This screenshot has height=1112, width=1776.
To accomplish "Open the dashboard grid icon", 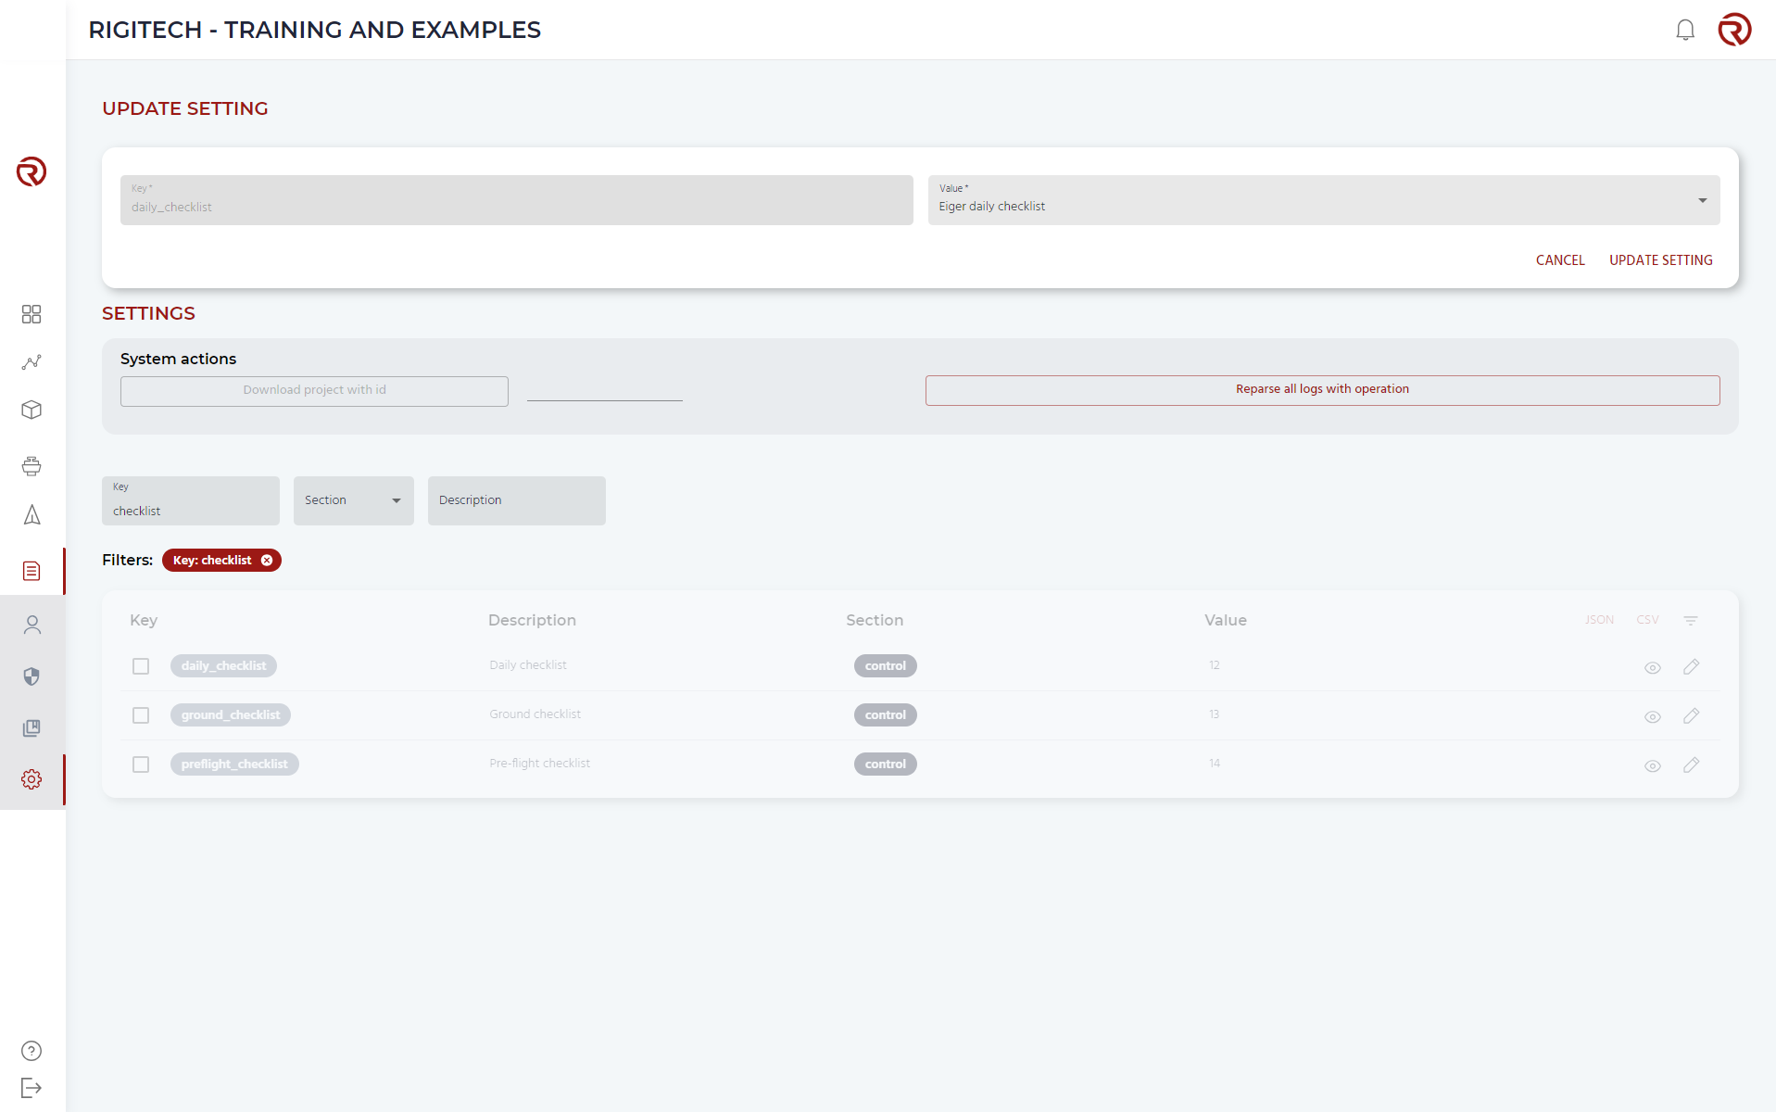I will (x=31, y=314).
